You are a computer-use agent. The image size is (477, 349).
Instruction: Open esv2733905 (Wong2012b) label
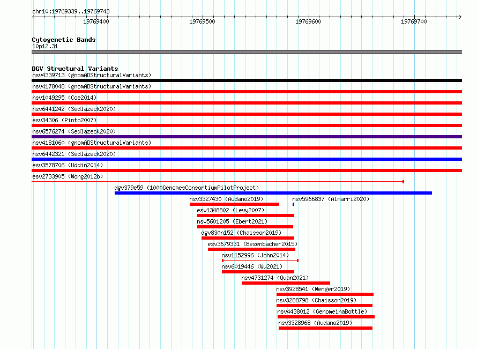[x=68, y=176]
